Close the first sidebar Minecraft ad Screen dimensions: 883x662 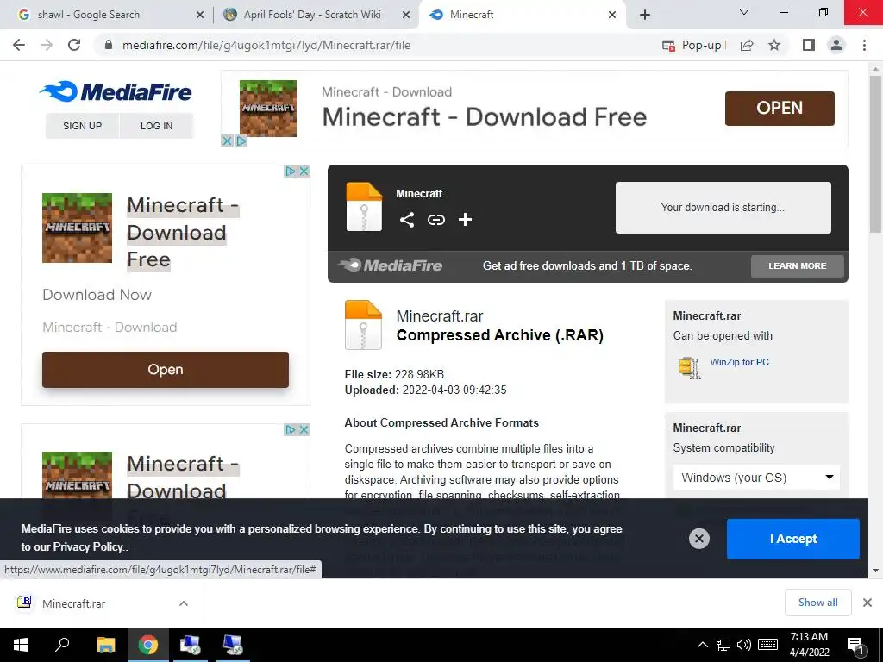point(304,172)
